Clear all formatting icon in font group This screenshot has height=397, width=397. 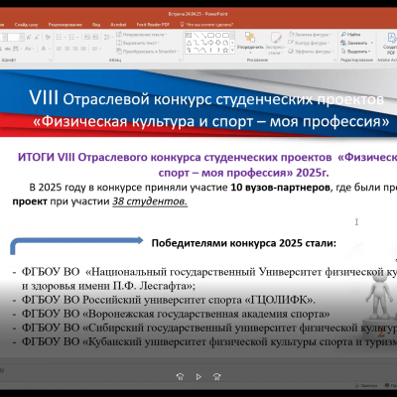click(48, 37)
